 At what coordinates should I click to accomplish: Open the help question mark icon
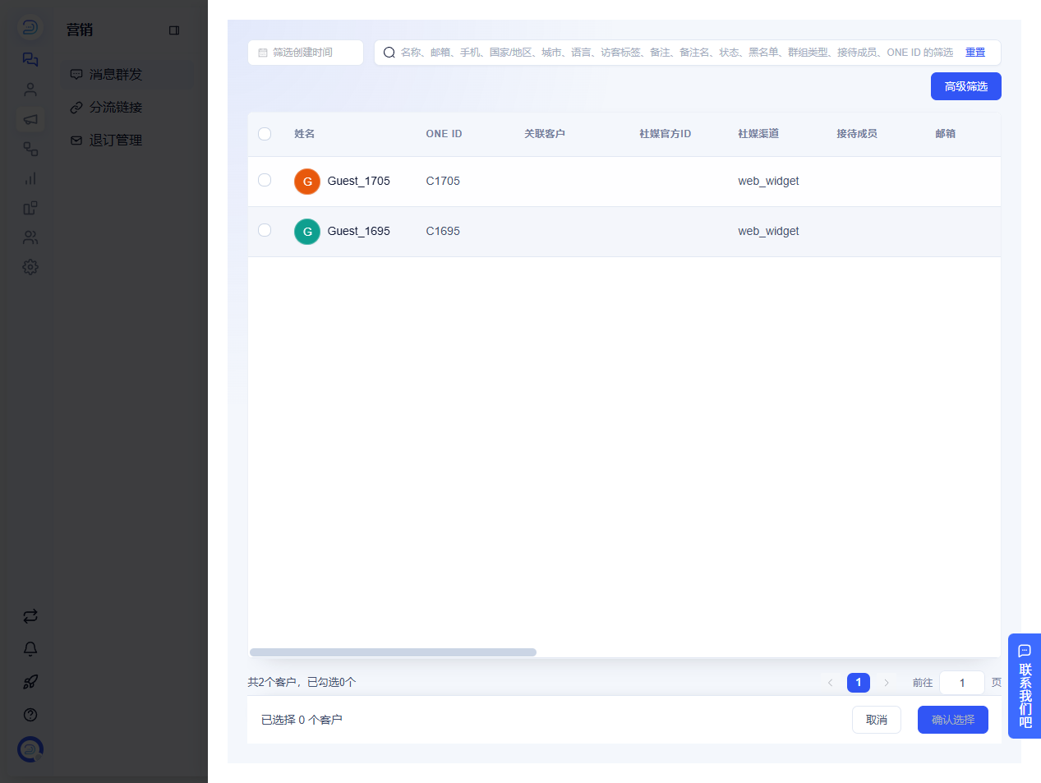click(x=30, y=715)
